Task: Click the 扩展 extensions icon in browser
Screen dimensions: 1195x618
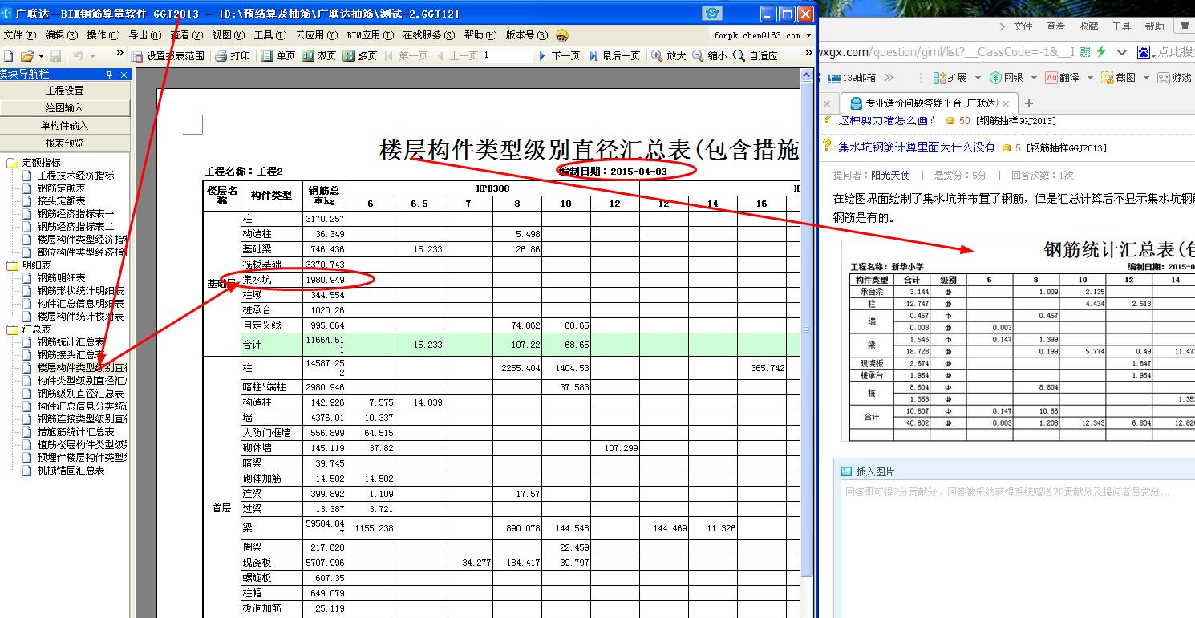Action: [x=939, y=78]
